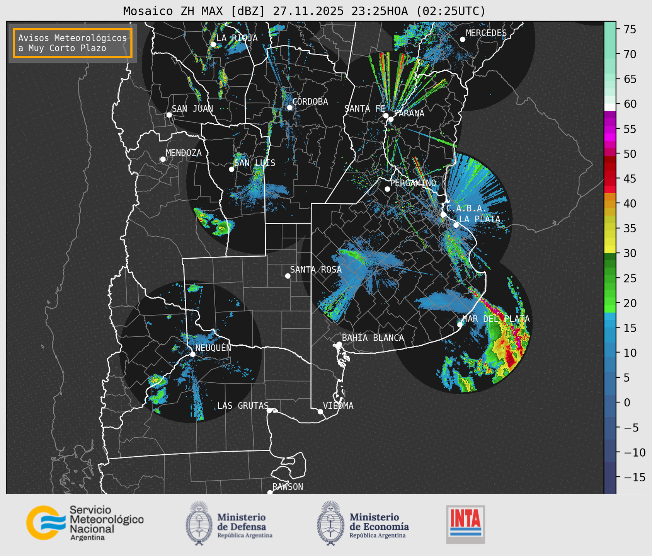This screenshot has height=556, width=652.
Task: Click the 75 value on the dBZ scale
Action: pos(630,29)
